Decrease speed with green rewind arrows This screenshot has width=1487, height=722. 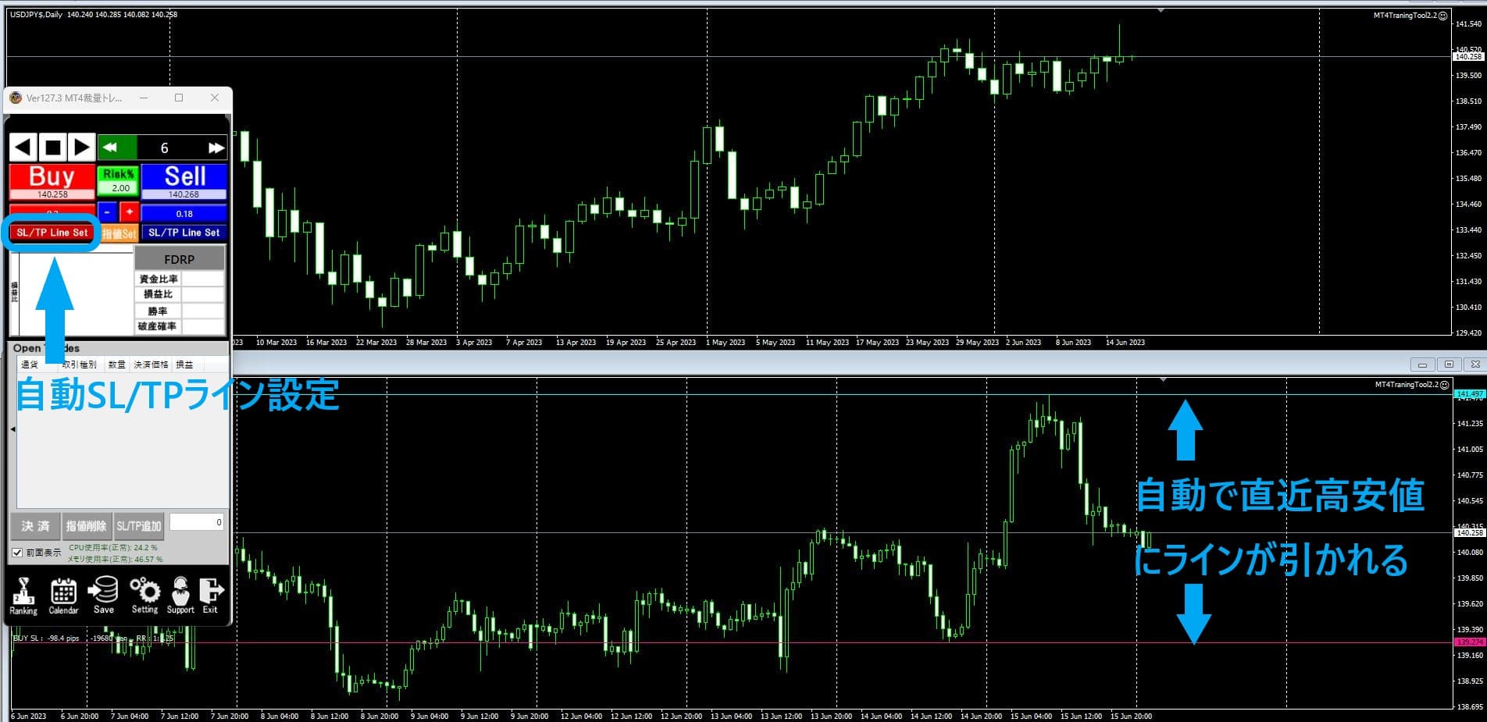pyautogui.click(x=110, y=148)
